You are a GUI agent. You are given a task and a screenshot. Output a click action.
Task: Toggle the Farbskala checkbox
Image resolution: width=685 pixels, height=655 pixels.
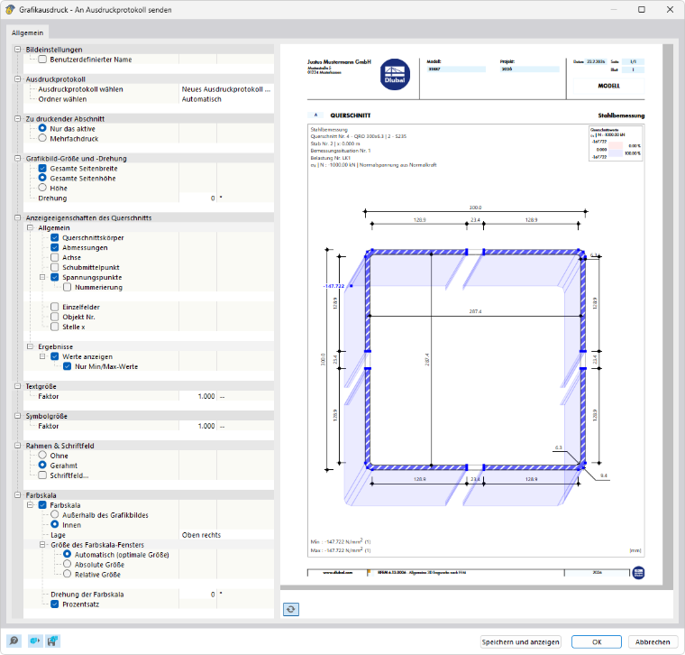[42, 505]
